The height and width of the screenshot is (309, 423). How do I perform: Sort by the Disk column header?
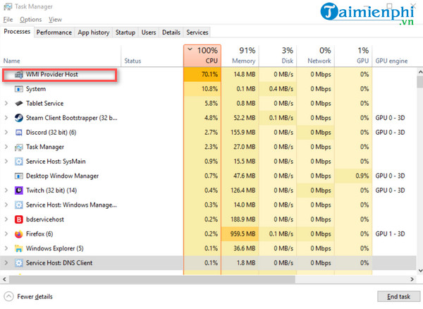pyautogui.click(x=278, y=56)
